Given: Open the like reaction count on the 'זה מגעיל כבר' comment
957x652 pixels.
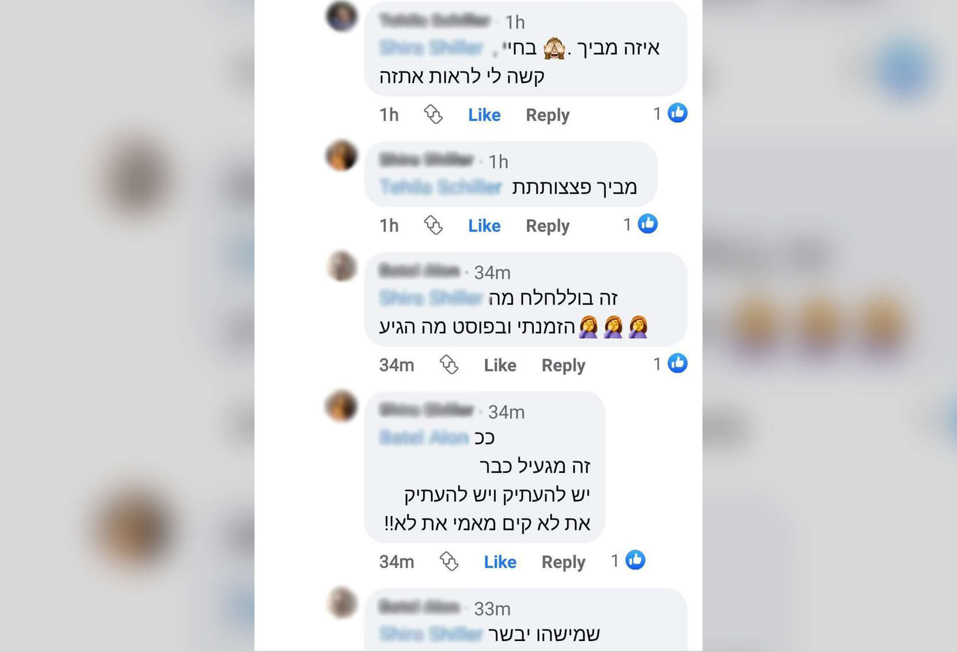Looking at the screenshot, I should 628,560.
